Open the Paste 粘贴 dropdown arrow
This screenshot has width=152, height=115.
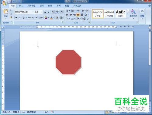5,19
